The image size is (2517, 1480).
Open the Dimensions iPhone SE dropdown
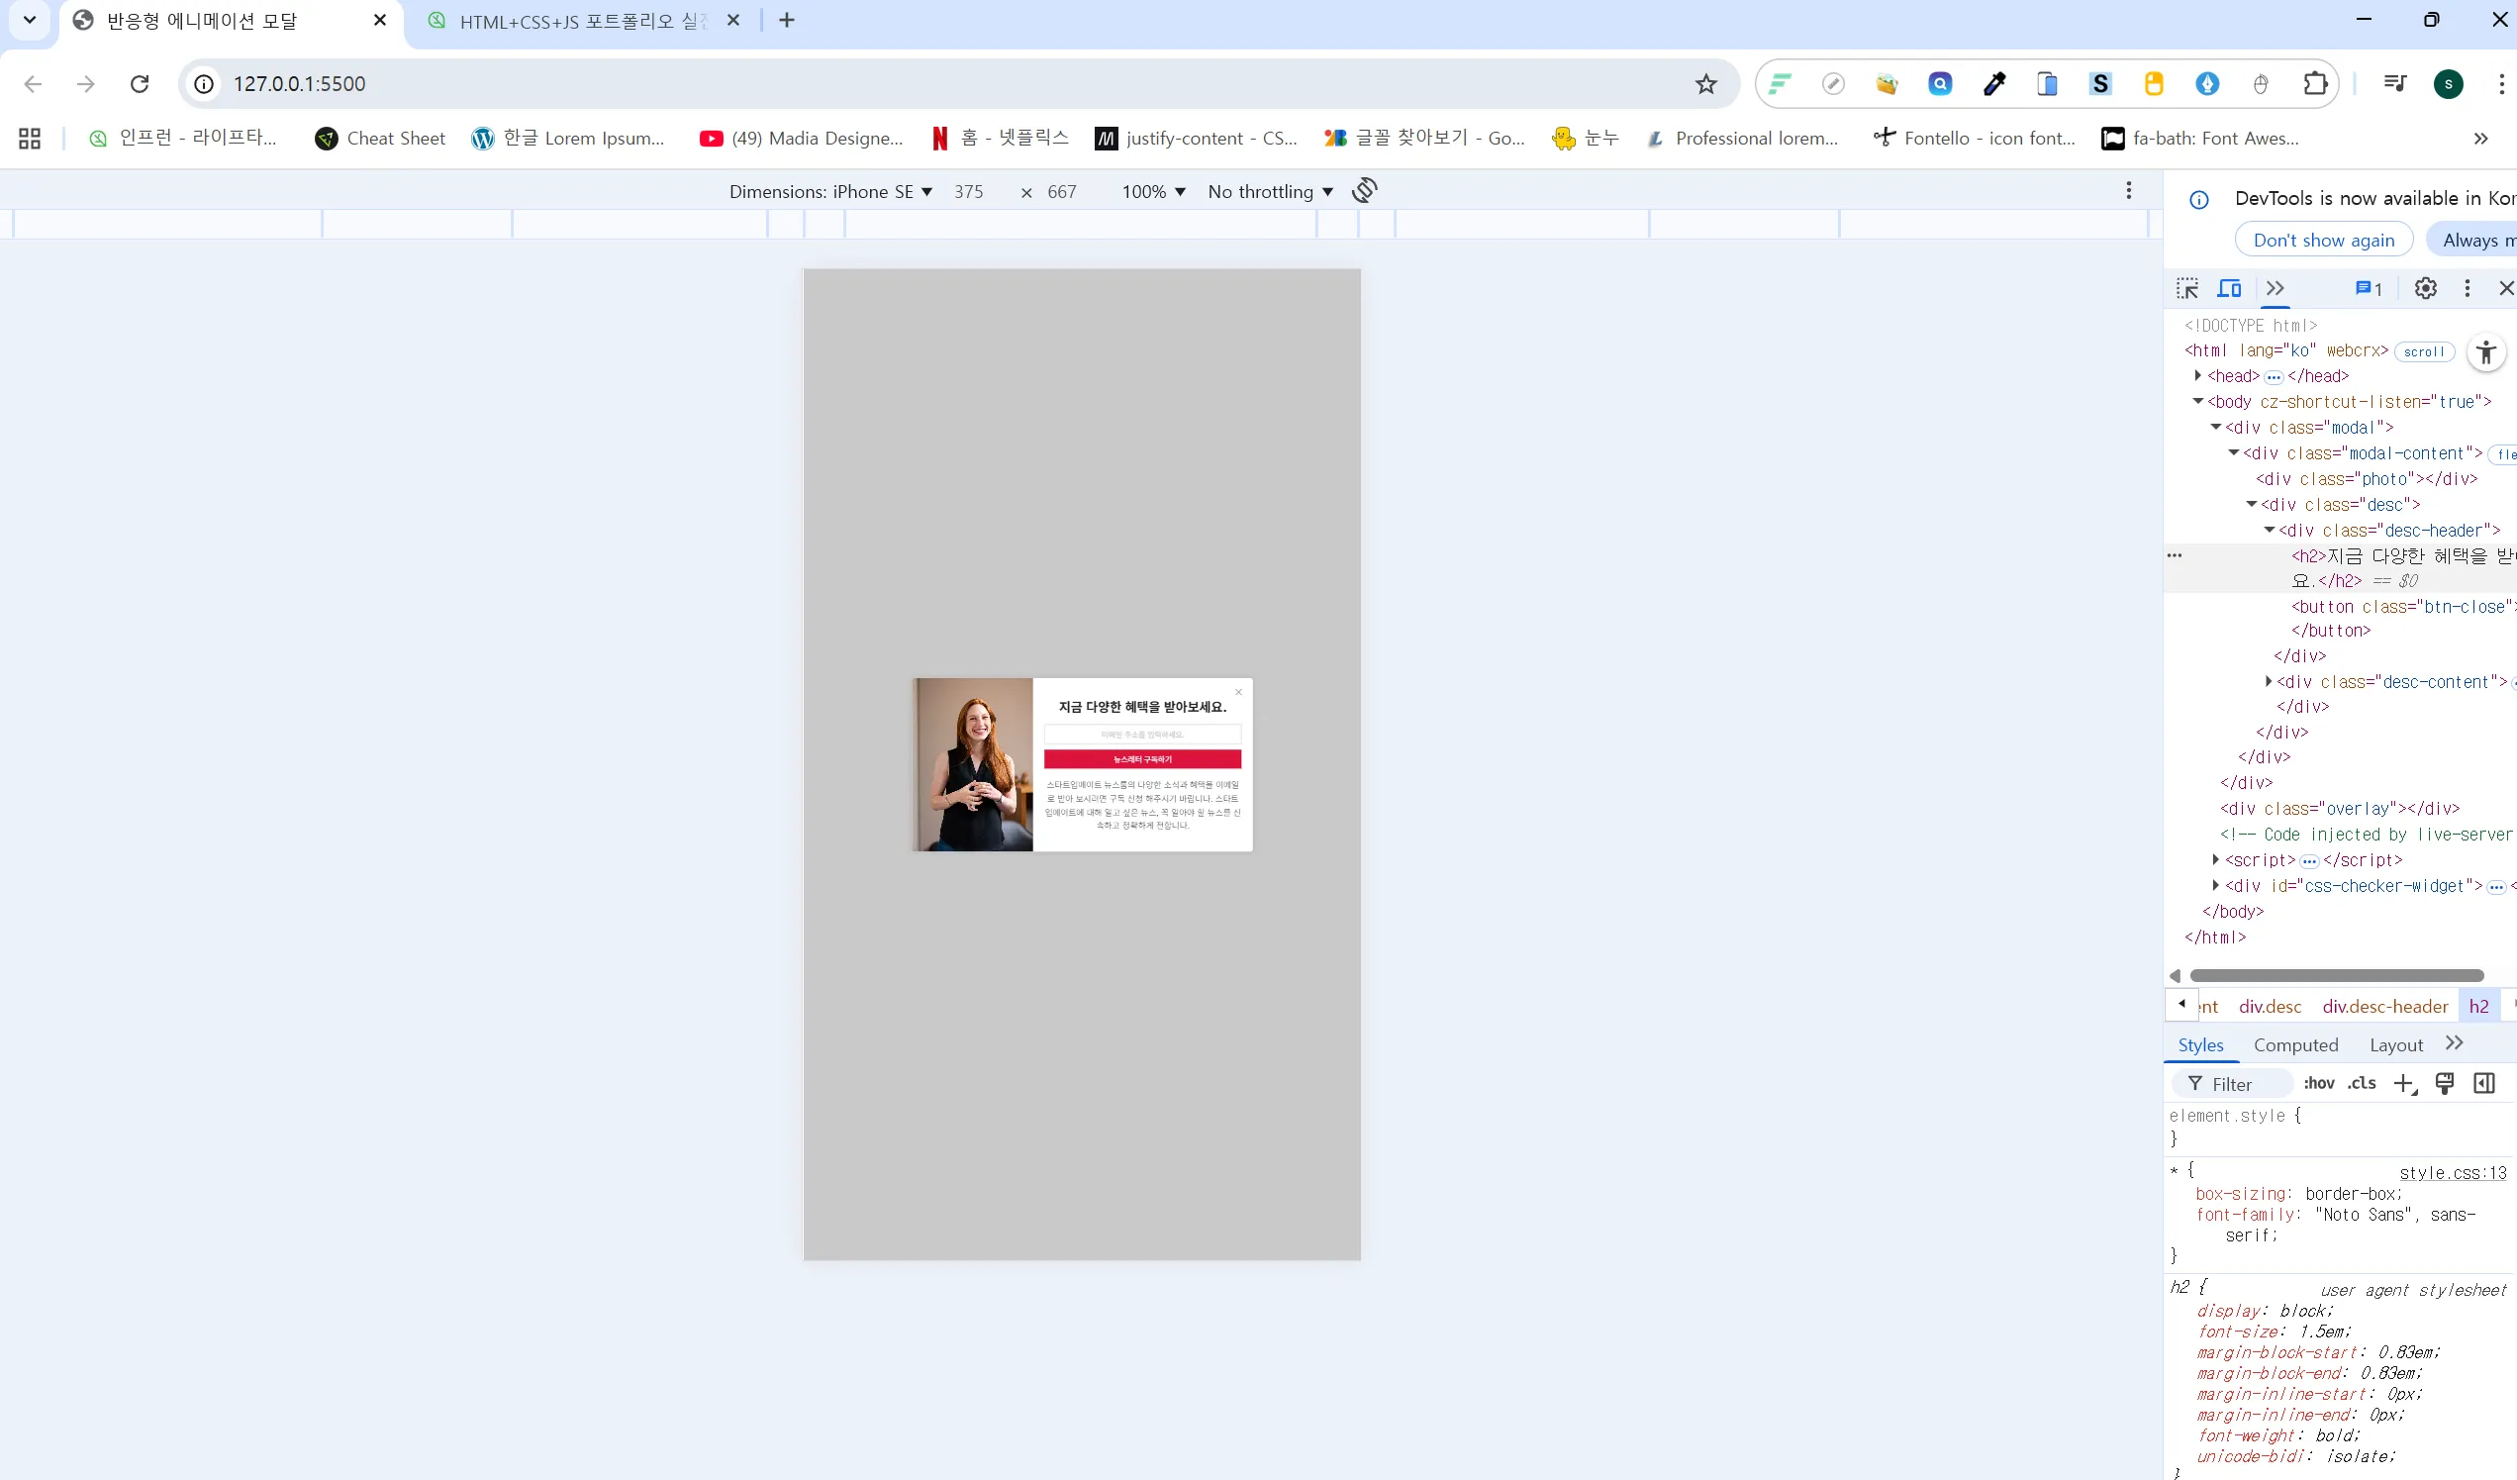click(830, 192)
